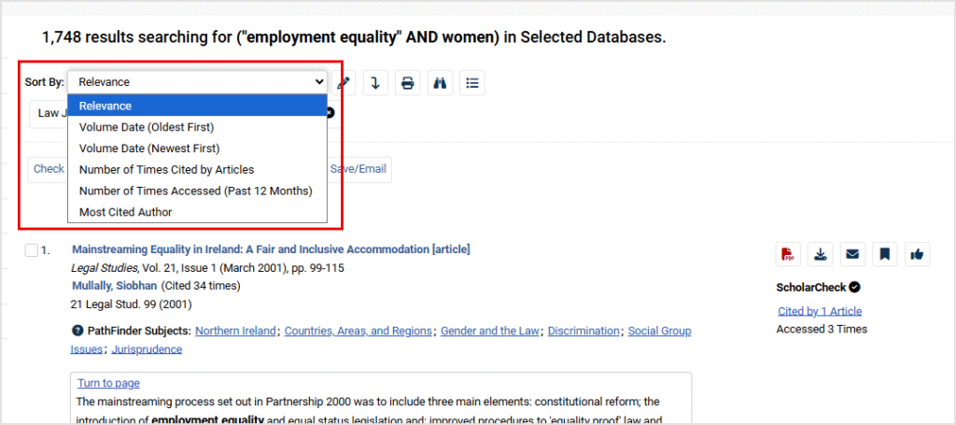Choose Volume Date (Oldest First) option
This screenshot has width=956, height=425.
click(x=147, y=127)
